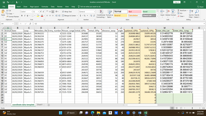Click the zoom slider handle
This screenshot has height=116, width=206.
pos(192,108)
